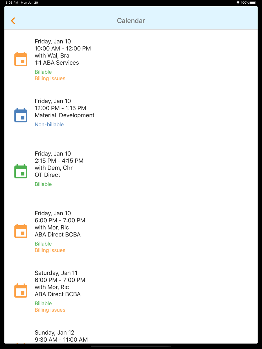Open the Sunday, Jan 12 appointment

point(61,336)
